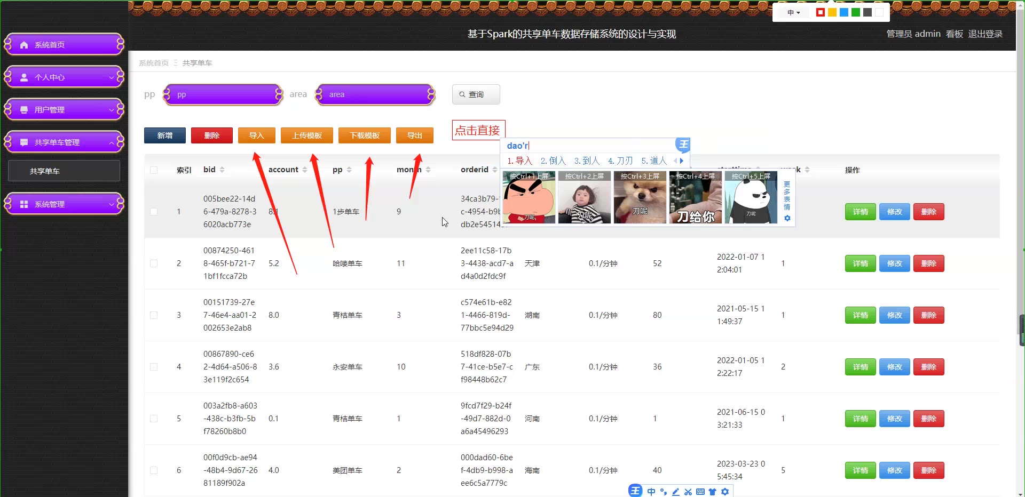Click the 退出登录 logout link
1025x497 pixels.
[x=985, y=34]
